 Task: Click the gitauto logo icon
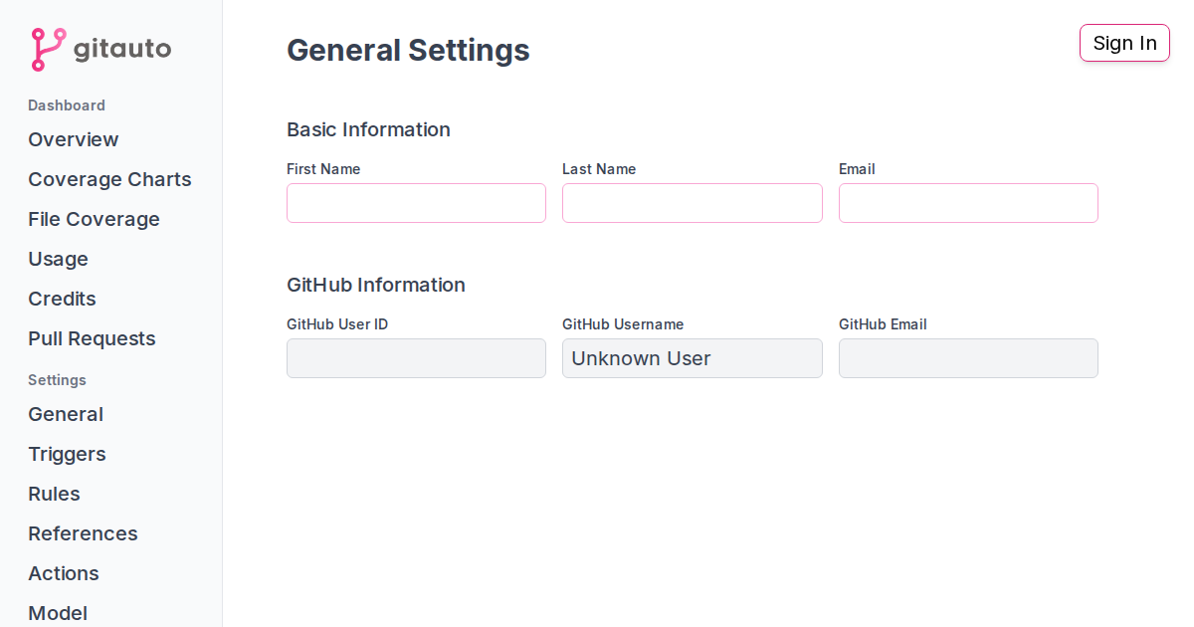click(x=48, y=49)
